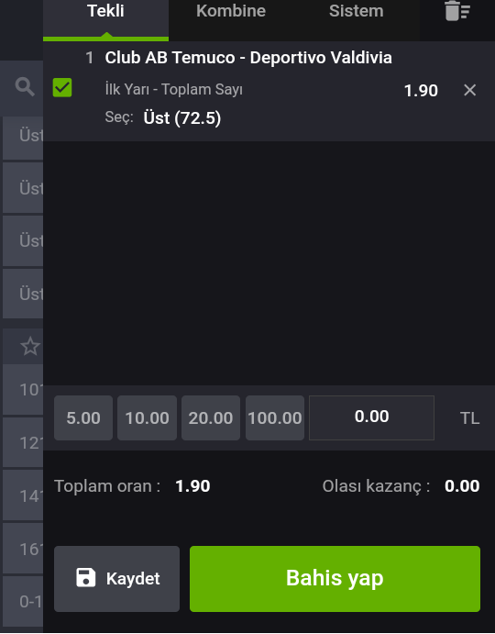
Task: Set the stake with the 5.00 quick button
Action: pyautogui.click(x=83, y=417)
